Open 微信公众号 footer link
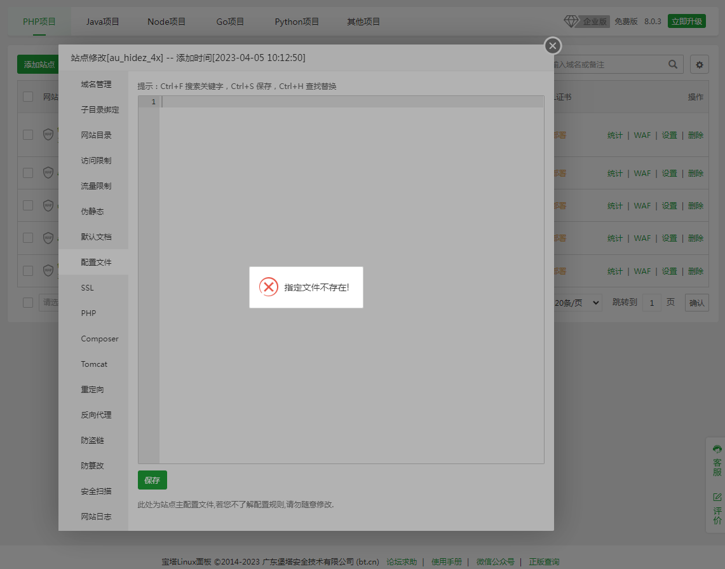Viewport: 725px width, 569px height. pos(495,561)
